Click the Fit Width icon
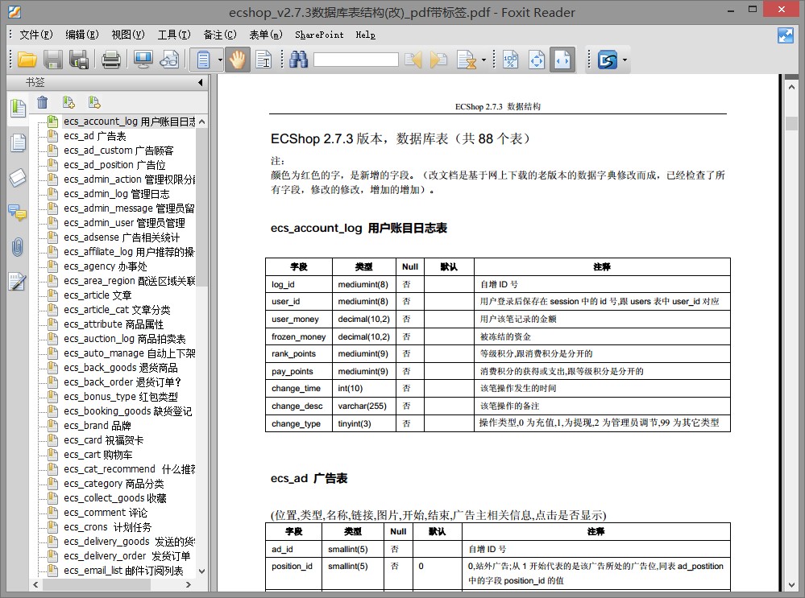 tap(562, 60)
